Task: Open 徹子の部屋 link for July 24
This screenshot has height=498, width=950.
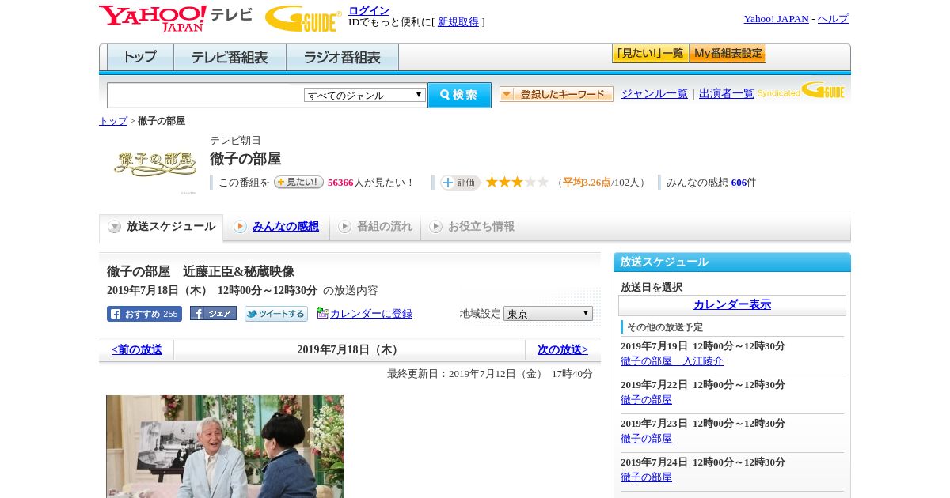Action: [646, 477]
